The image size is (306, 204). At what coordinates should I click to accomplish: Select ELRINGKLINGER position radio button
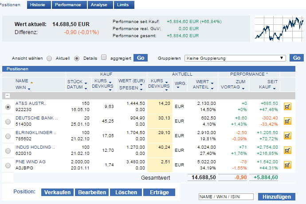(x=8, y=136)
